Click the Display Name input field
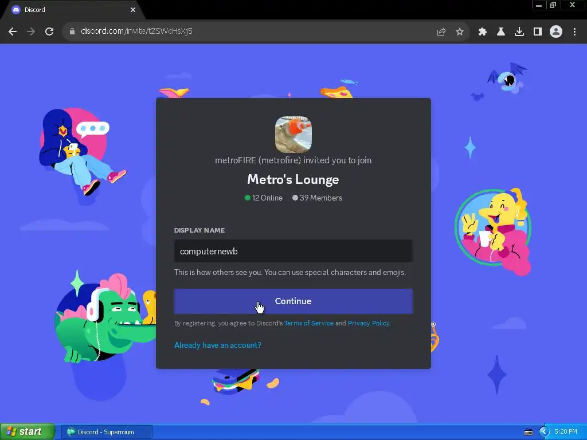The width and height of the screenshot is (587, 440). click(293, 251)
